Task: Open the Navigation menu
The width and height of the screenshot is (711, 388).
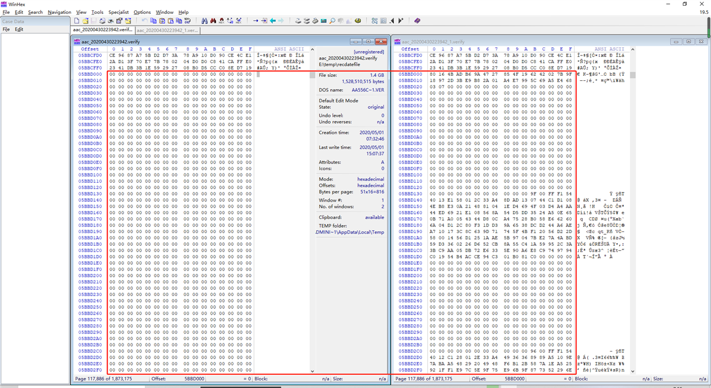Action: click(59, 12)
